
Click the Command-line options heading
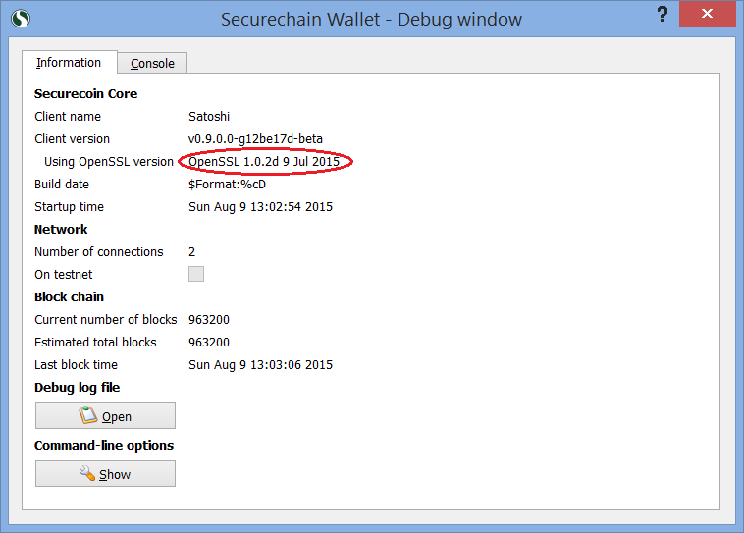(104, 446)
